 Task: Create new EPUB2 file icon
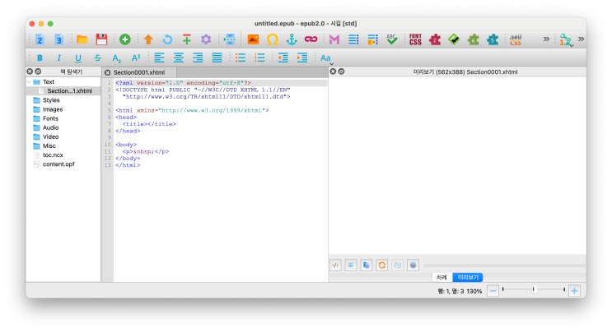(40, 39)
